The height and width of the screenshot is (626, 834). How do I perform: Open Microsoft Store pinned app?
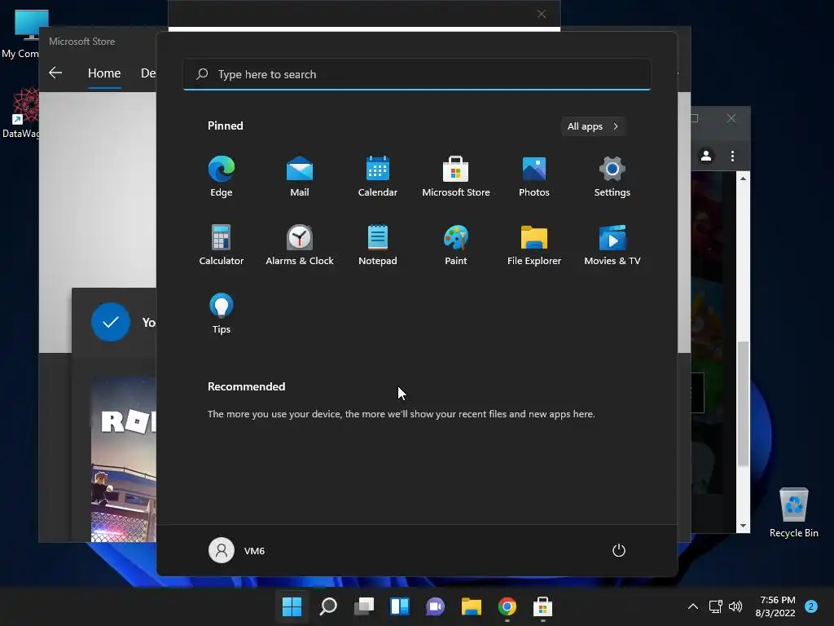click(x=456, y=176)
